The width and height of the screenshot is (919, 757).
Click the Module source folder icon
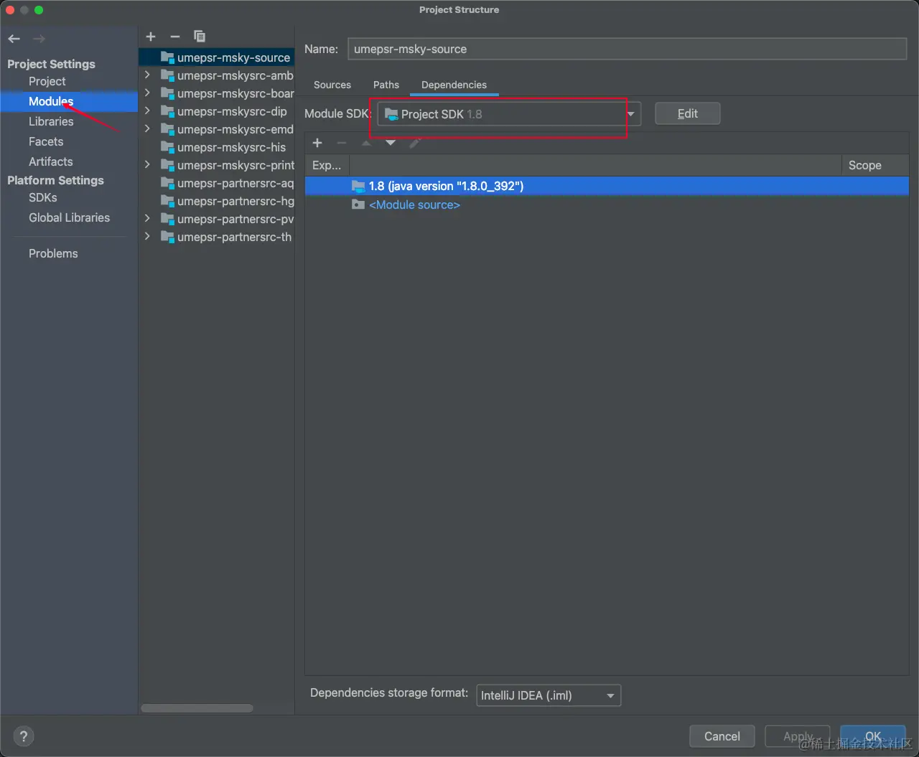(x=358, y=204)
